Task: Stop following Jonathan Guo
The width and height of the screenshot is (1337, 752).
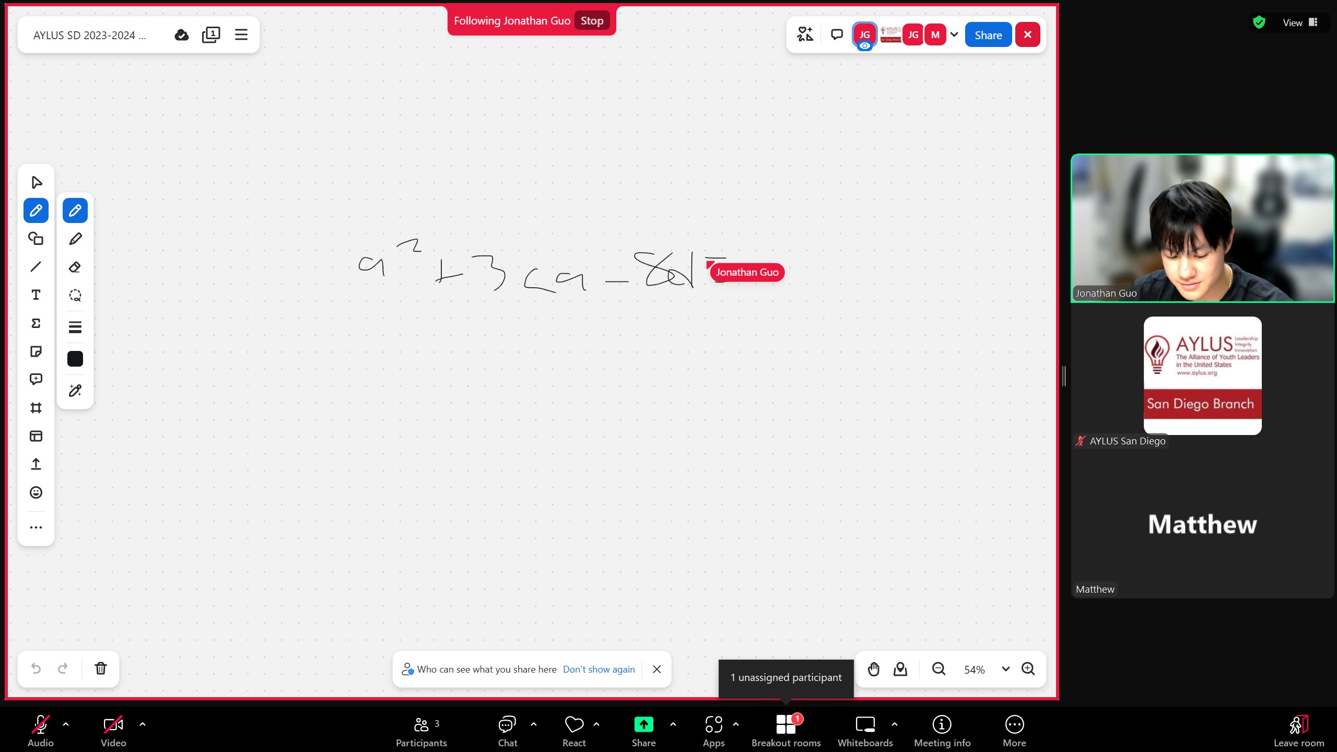Action: 592,21
